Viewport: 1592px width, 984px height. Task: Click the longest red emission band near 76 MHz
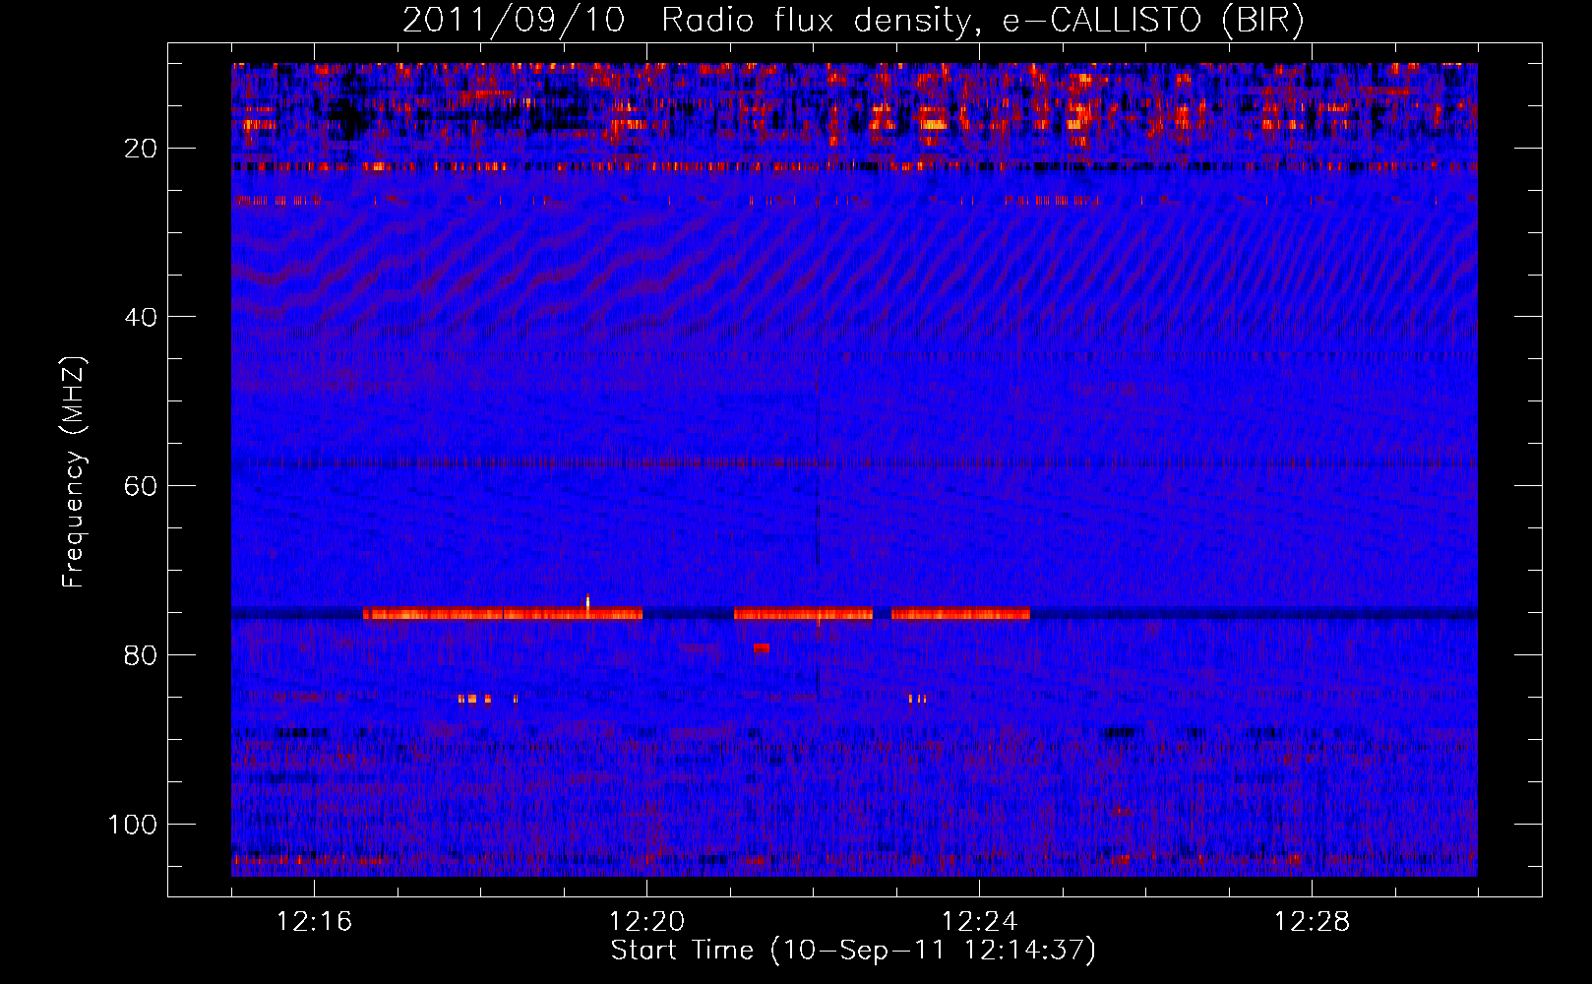503,614
